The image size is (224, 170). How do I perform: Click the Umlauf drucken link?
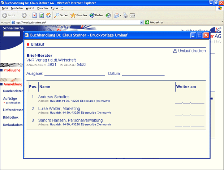click(x=192, y=51)
